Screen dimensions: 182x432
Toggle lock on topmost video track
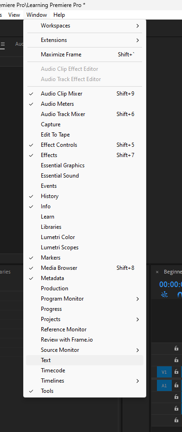coord(176,348)
